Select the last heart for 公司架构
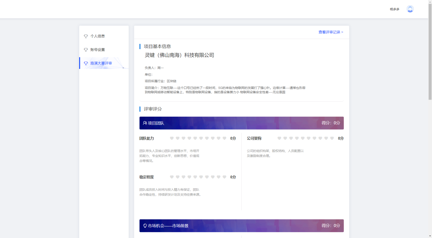This screenshot has height=238, width=432. [332, 138]
